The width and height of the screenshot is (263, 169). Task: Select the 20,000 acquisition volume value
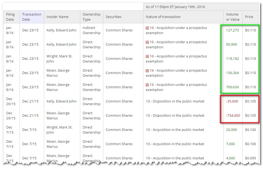(231, 130)
